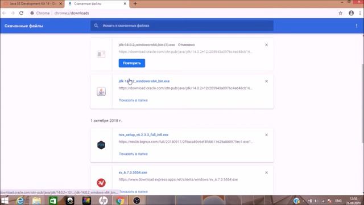
Task: Open File Explorer from taskbar
Action: click(x=36, y=200)
